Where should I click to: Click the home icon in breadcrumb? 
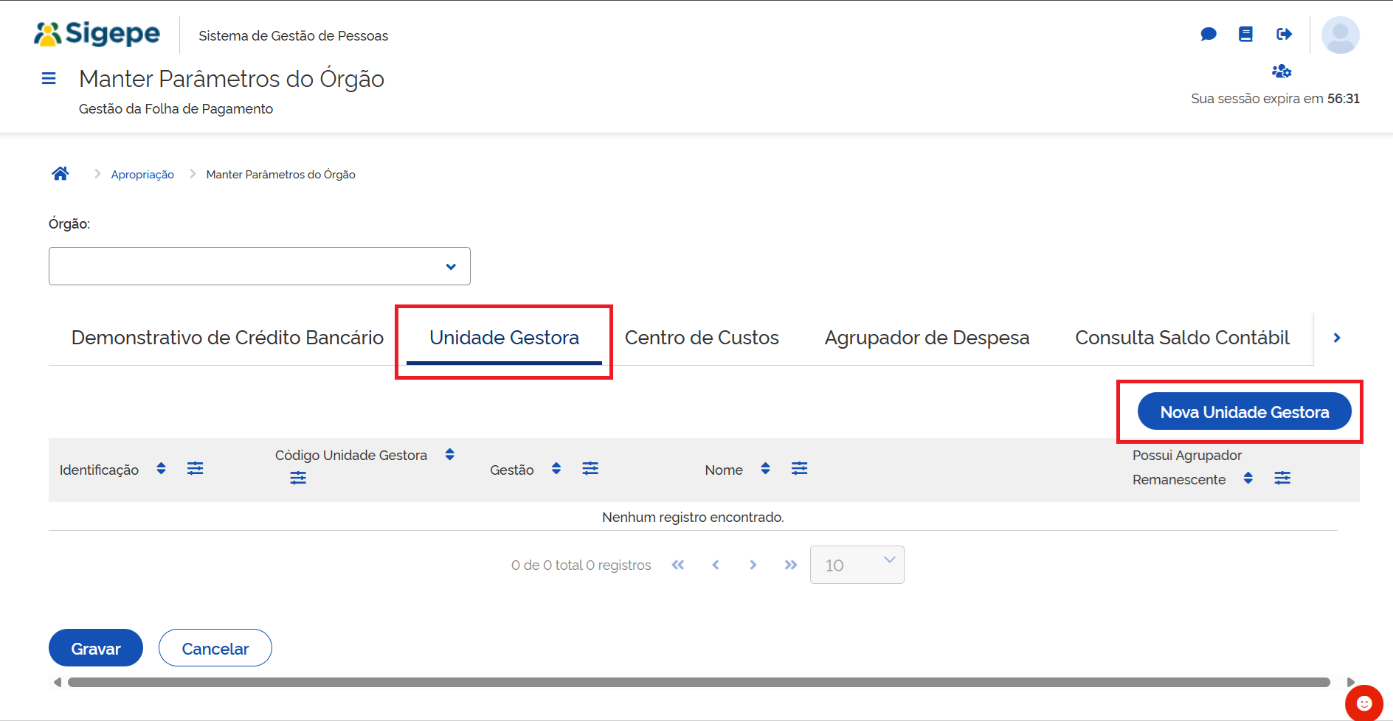coord(61,173)
